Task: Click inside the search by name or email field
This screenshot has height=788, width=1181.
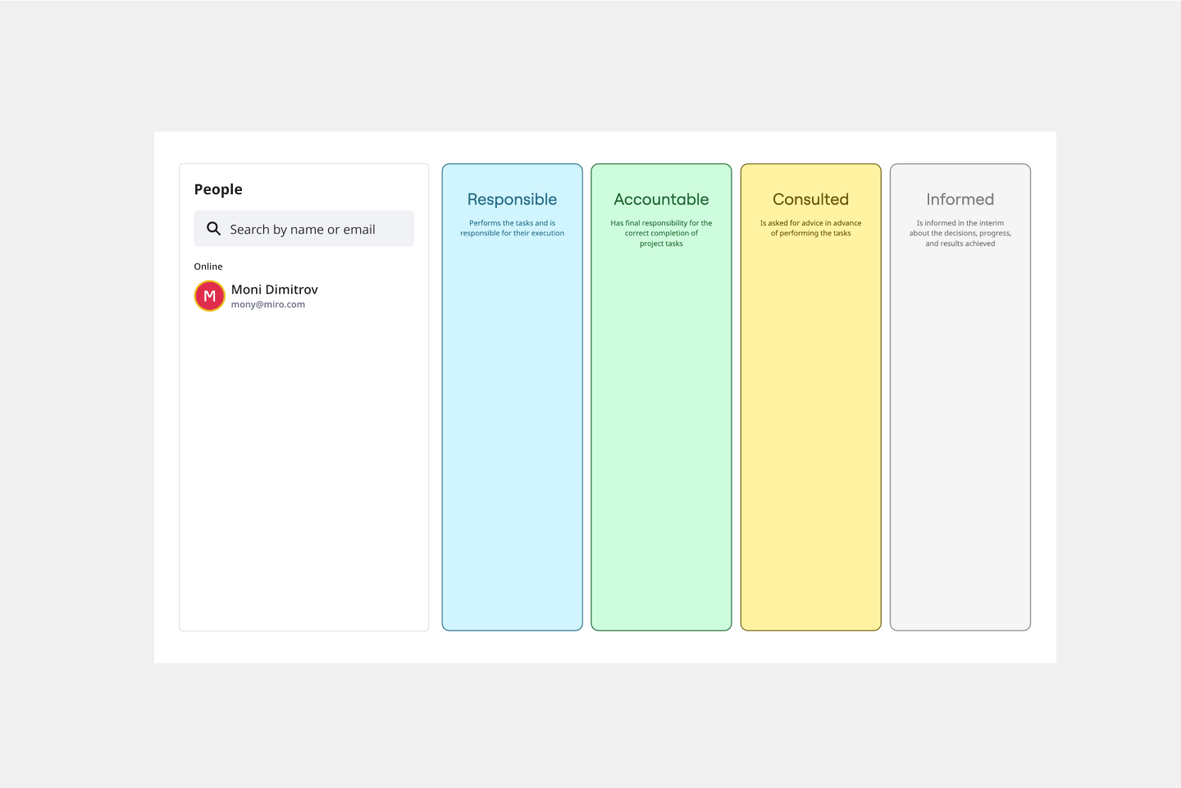Action: pyautogui.click(x=312, y=229)
